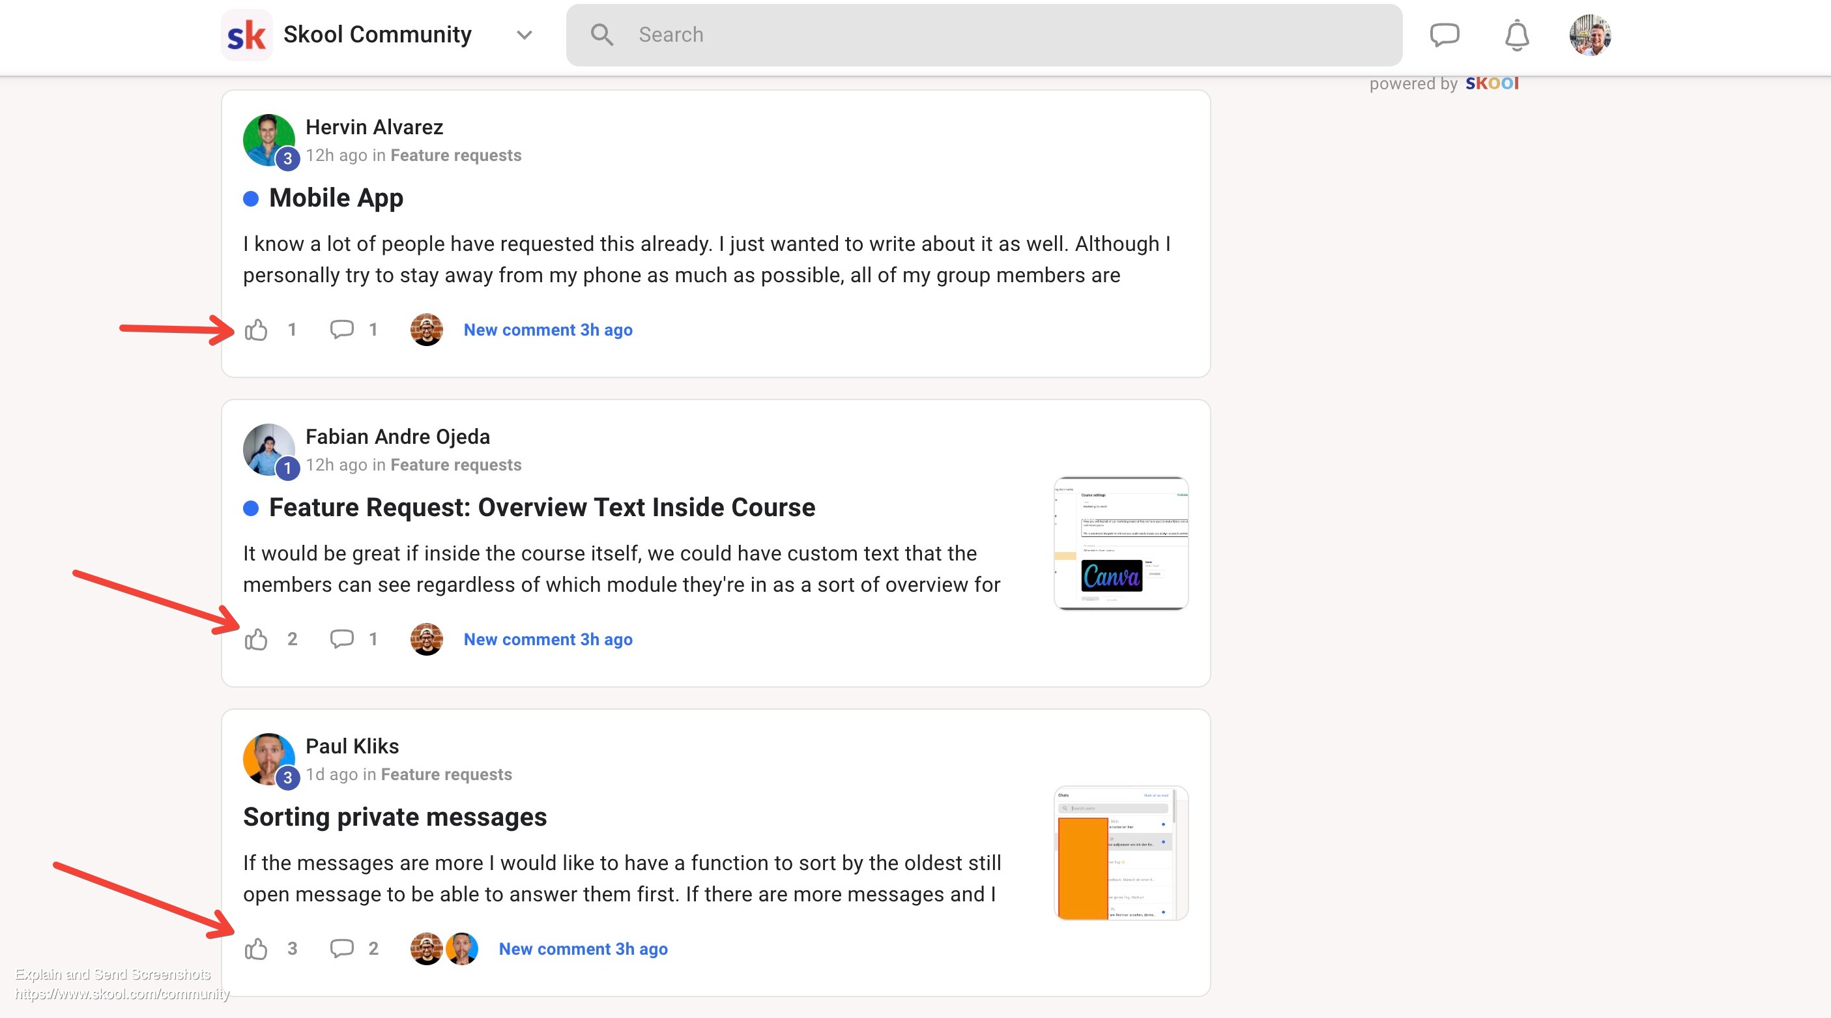The image size is (1831, 1018).
Task: Open Hervin Alvarez's profile name
Action: click(x=374, y=127)
